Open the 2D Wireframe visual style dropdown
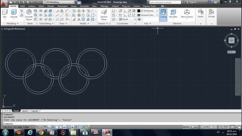 [148, 11]
